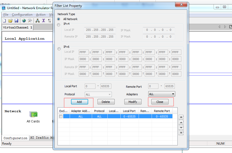Click the Local Port cell 0 - 65535
232x153 pixels.
(x=130, y=116)
